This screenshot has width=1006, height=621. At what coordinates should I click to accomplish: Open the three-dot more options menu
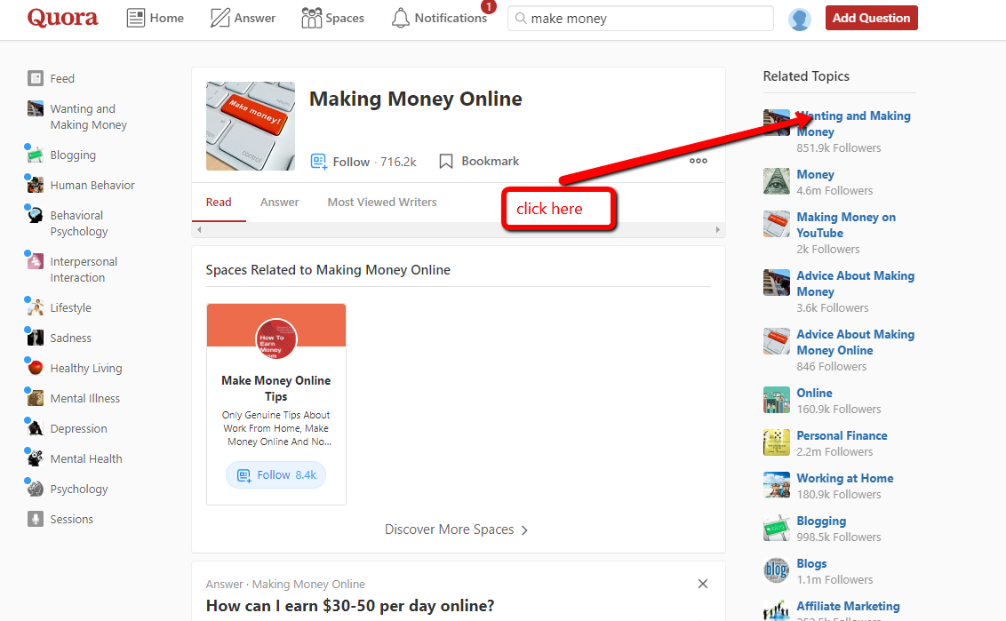pyautogui.click(x=698, y=161)
